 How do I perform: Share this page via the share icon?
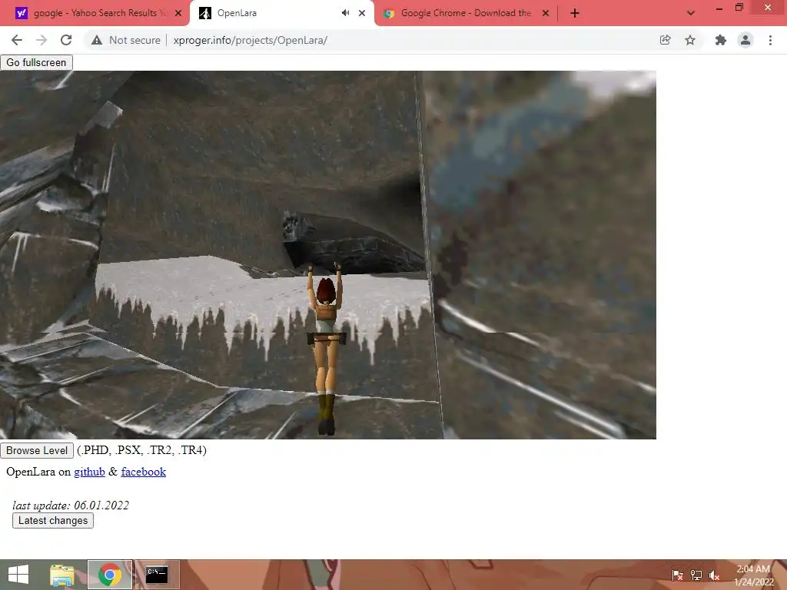665,40
